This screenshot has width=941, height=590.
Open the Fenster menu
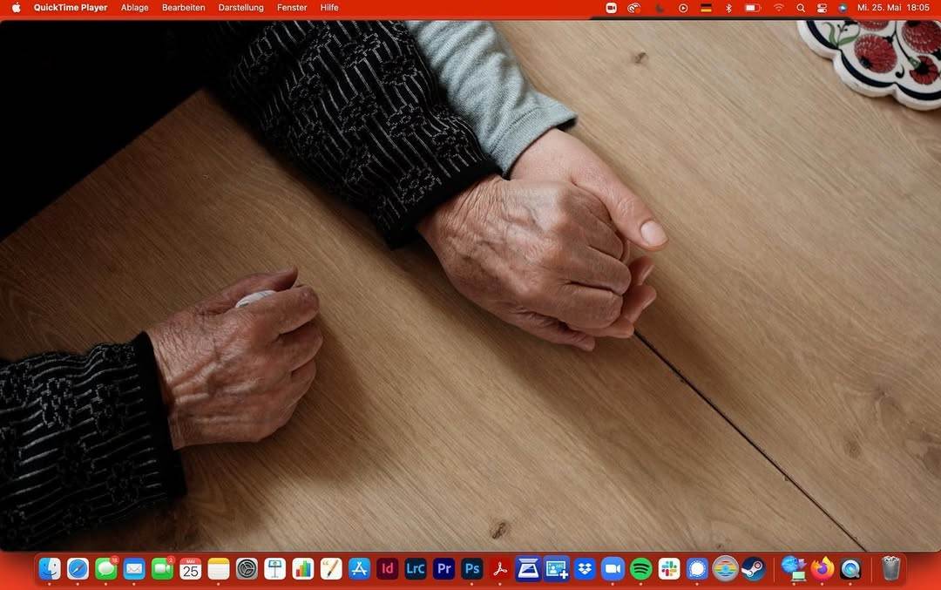click(x=292, y=8)
